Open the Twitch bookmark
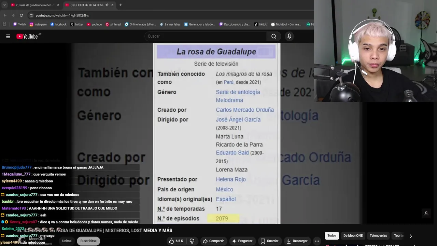Image resolution: width=437 pixels, height=246 pixels. (19, 24)
